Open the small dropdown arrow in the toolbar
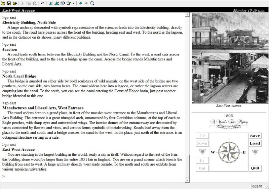 point(73,3)
